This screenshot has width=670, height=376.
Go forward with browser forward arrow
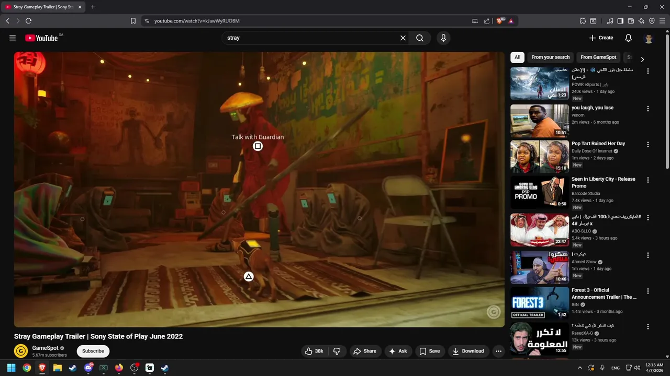[18, 21]
